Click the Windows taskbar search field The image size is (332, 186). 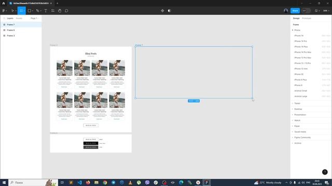(x=33, y=182)
